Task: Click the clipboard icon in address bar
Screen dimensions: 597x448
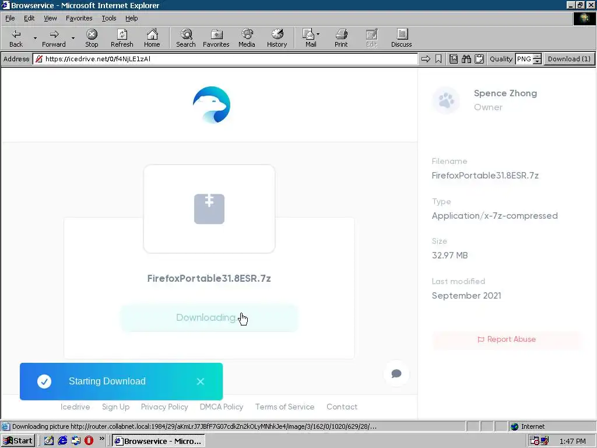Action: click(479, 59)
